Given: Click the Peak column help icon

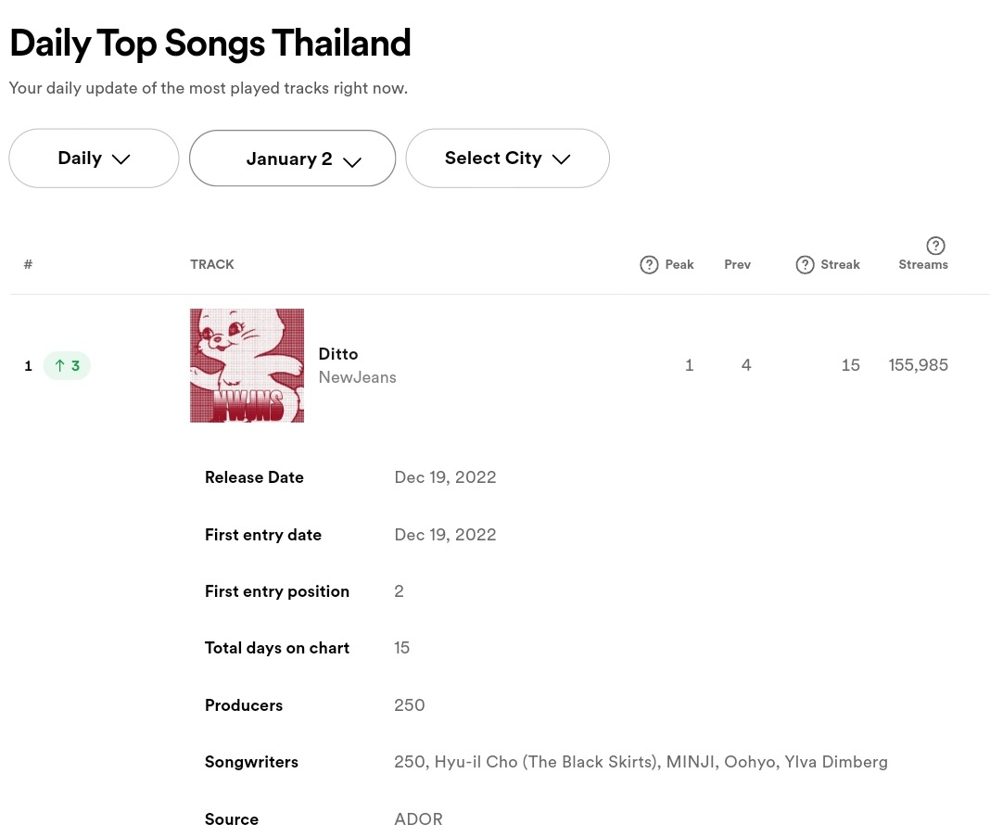Looking at the screenshot, I should click(x=649, y=265).
